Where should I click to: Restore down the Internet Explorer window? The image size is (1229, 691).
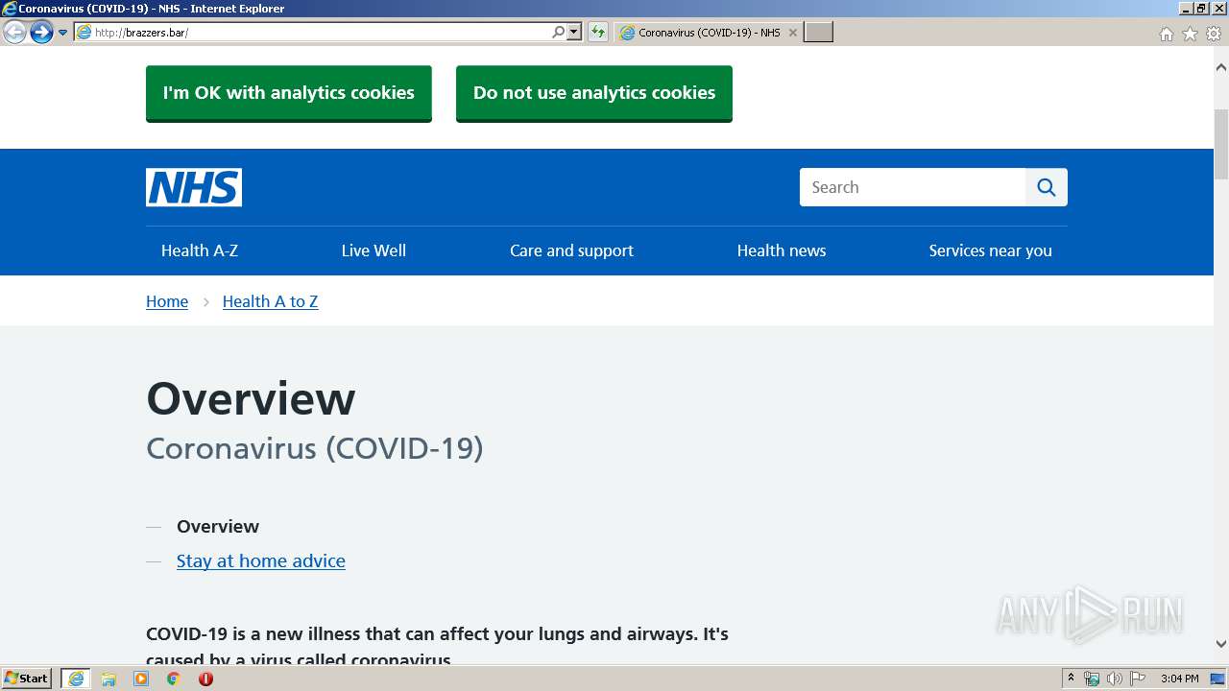(x=1201, y=9)
